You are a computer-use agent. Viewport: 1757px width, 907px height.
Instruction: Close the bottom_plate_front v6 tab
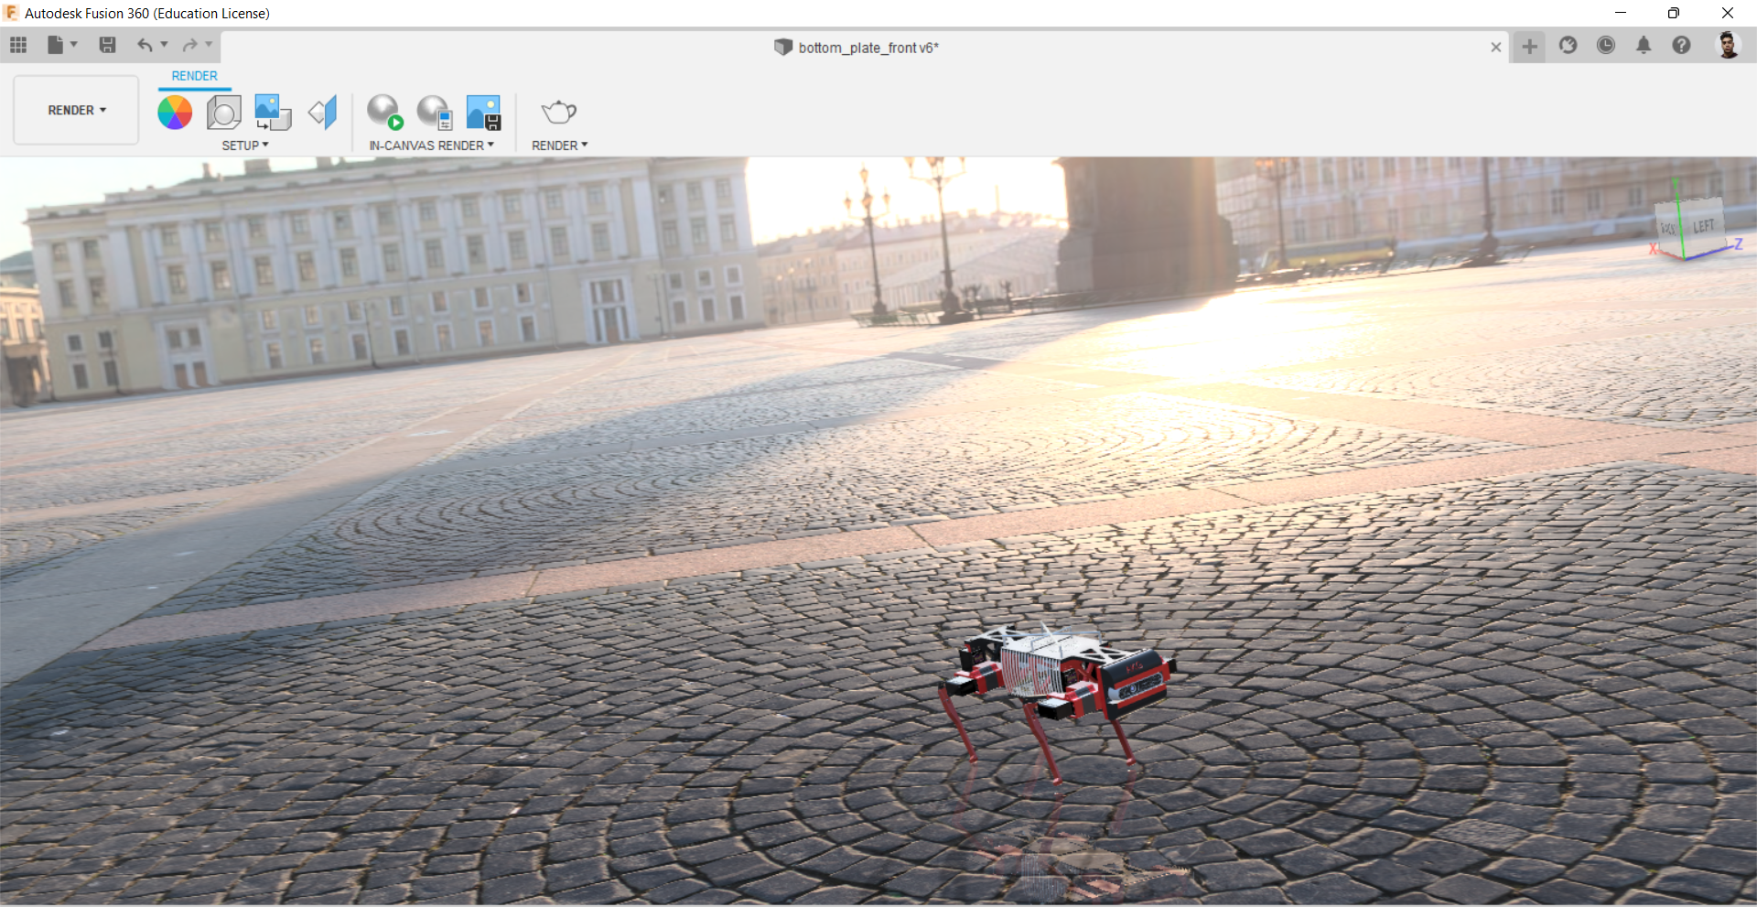tap(1496, 47)
